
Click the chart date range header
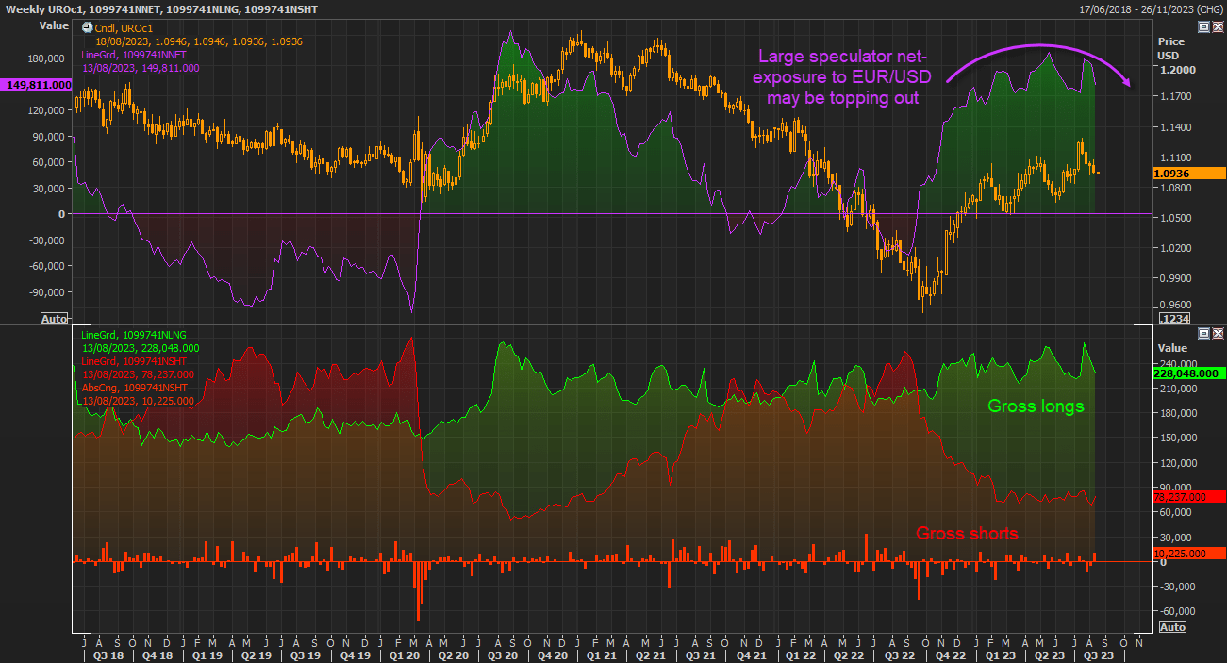click(1151, 8)
